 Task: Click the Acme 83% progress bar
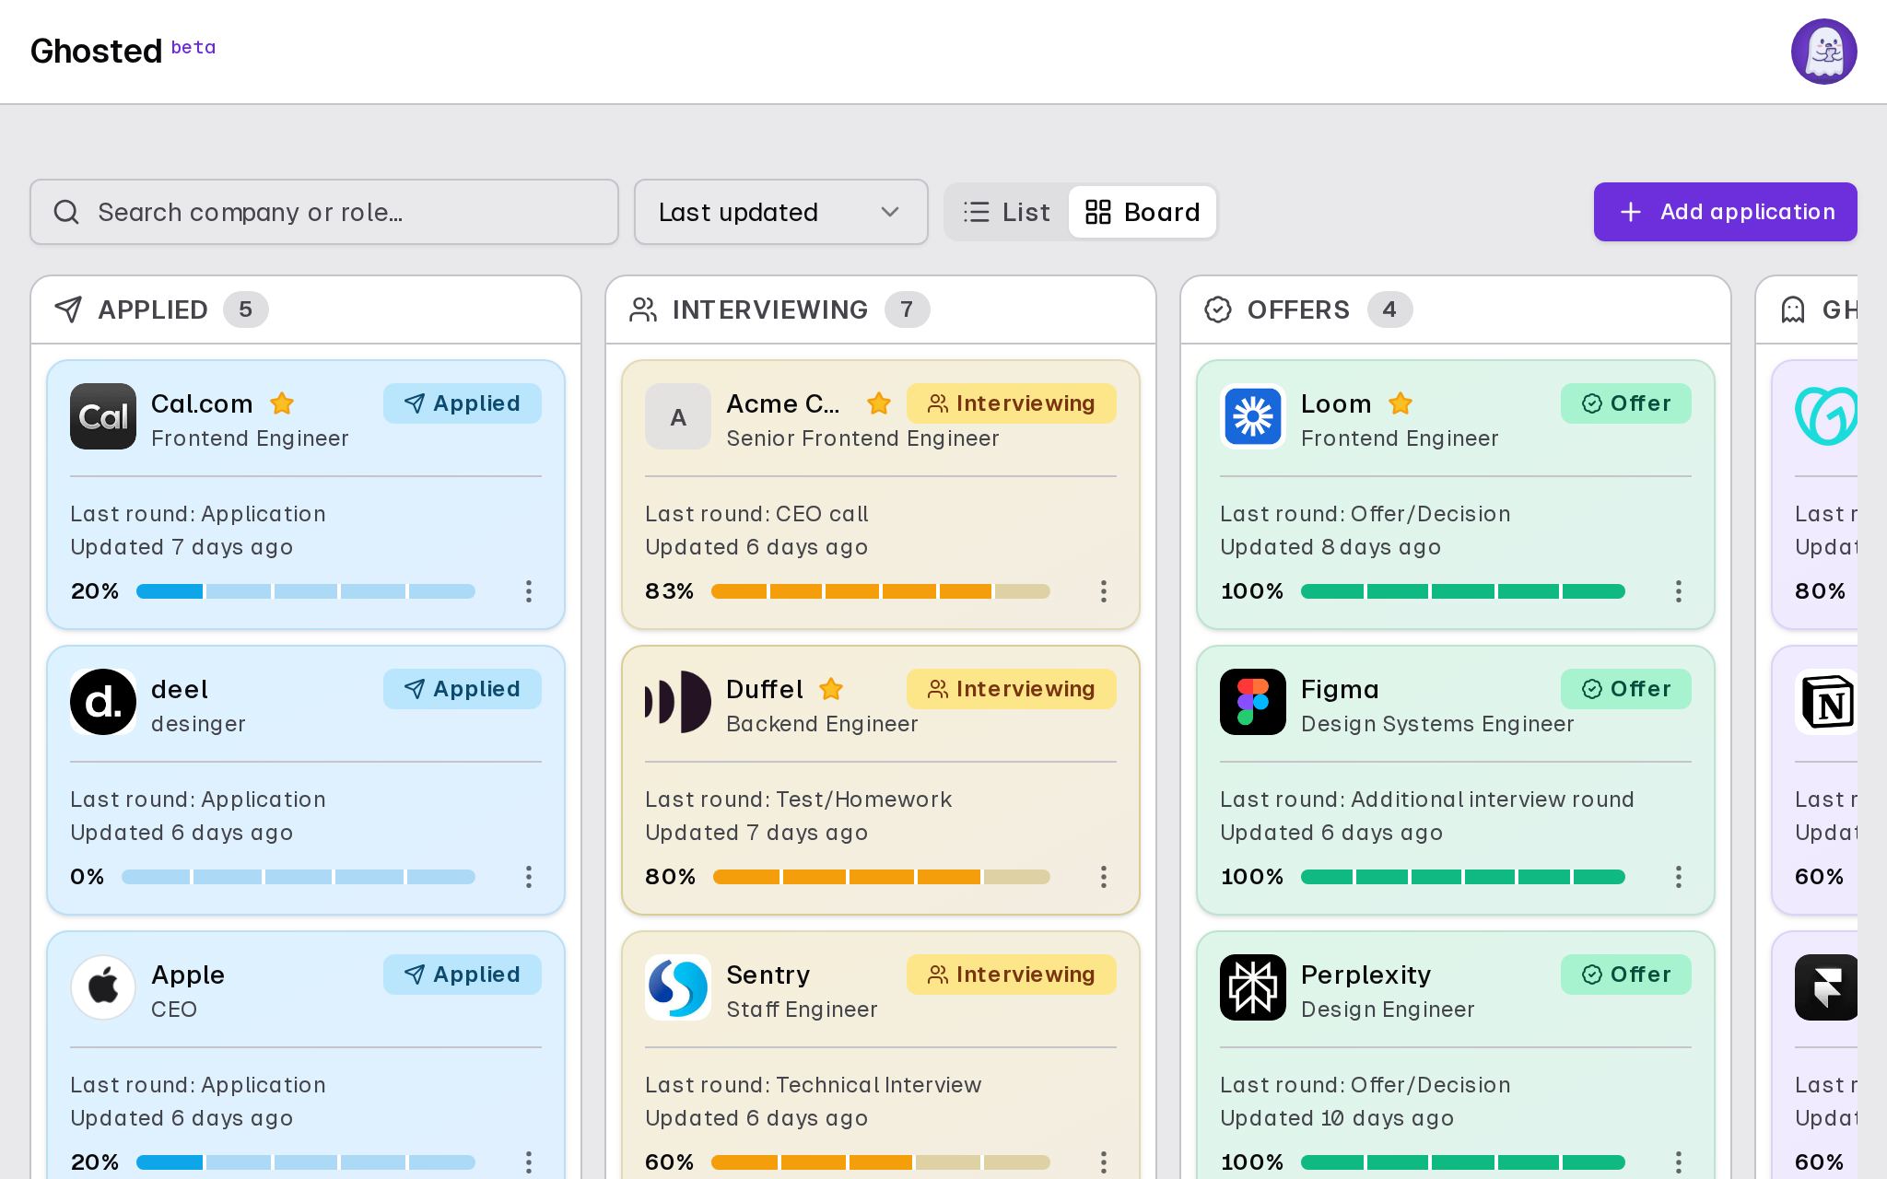click(881, 591)
